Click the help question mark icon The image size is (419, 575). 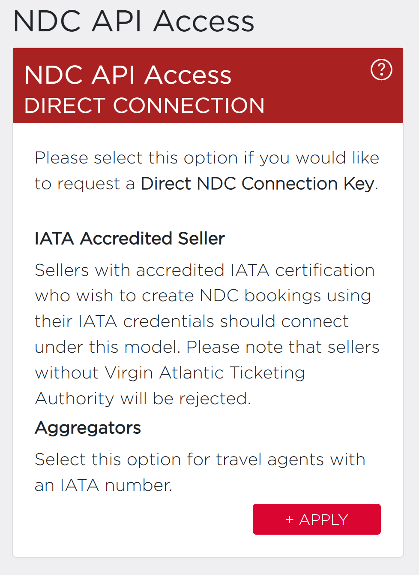tap(381, 70)
